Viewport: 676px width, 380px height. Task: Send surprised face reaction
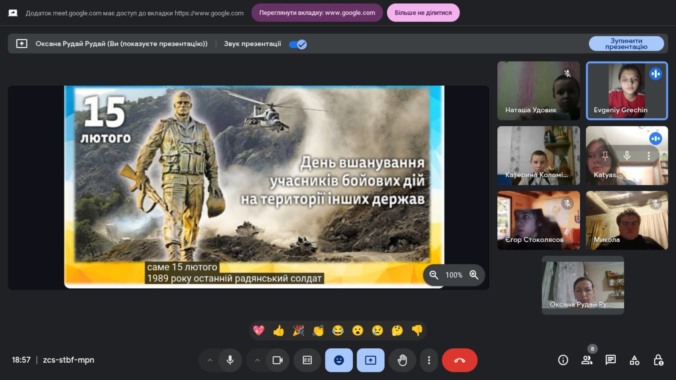[358, 331]
